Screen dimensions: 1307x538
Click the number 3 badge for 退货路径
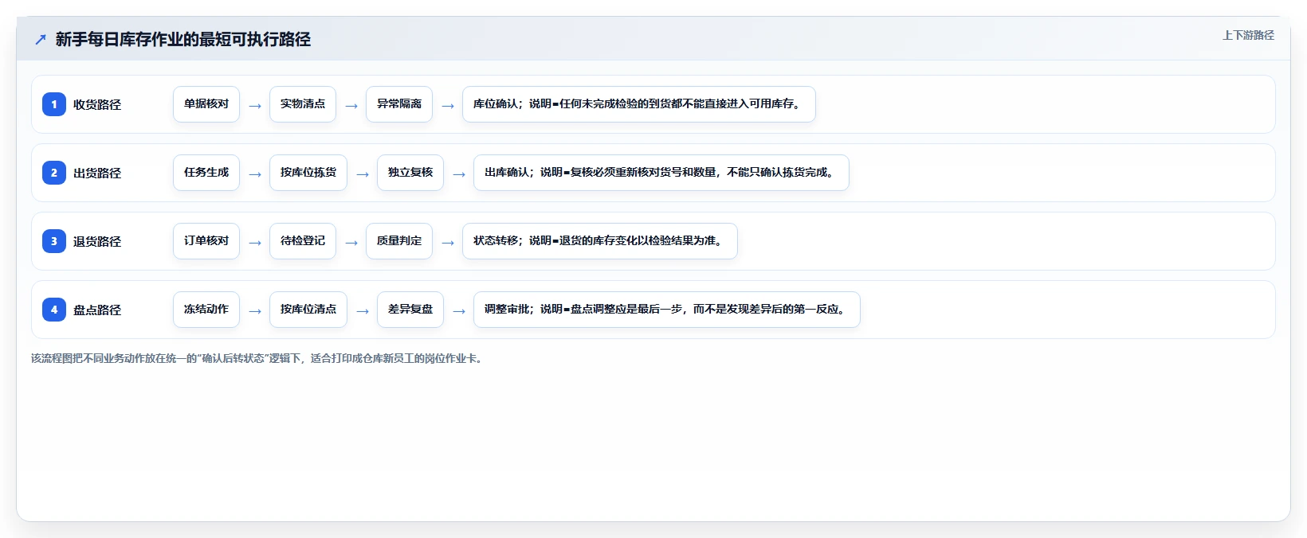coord(54,241)
